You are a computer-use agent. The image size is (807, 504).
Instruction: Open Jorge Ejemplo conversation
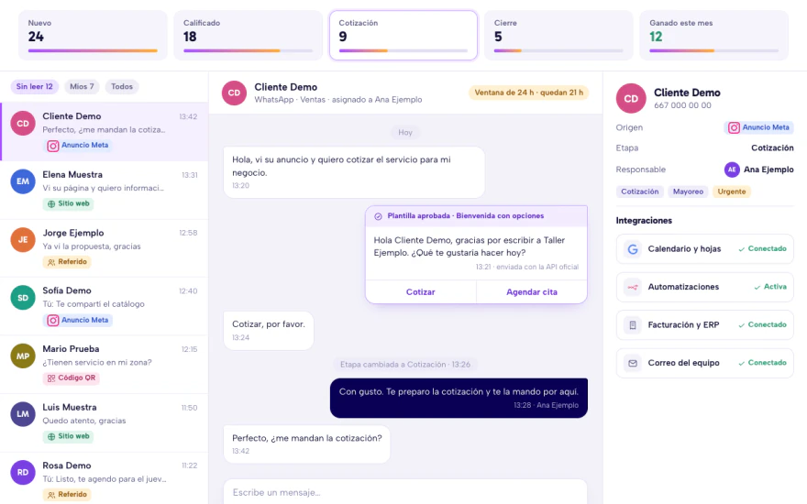coord(104,248)
